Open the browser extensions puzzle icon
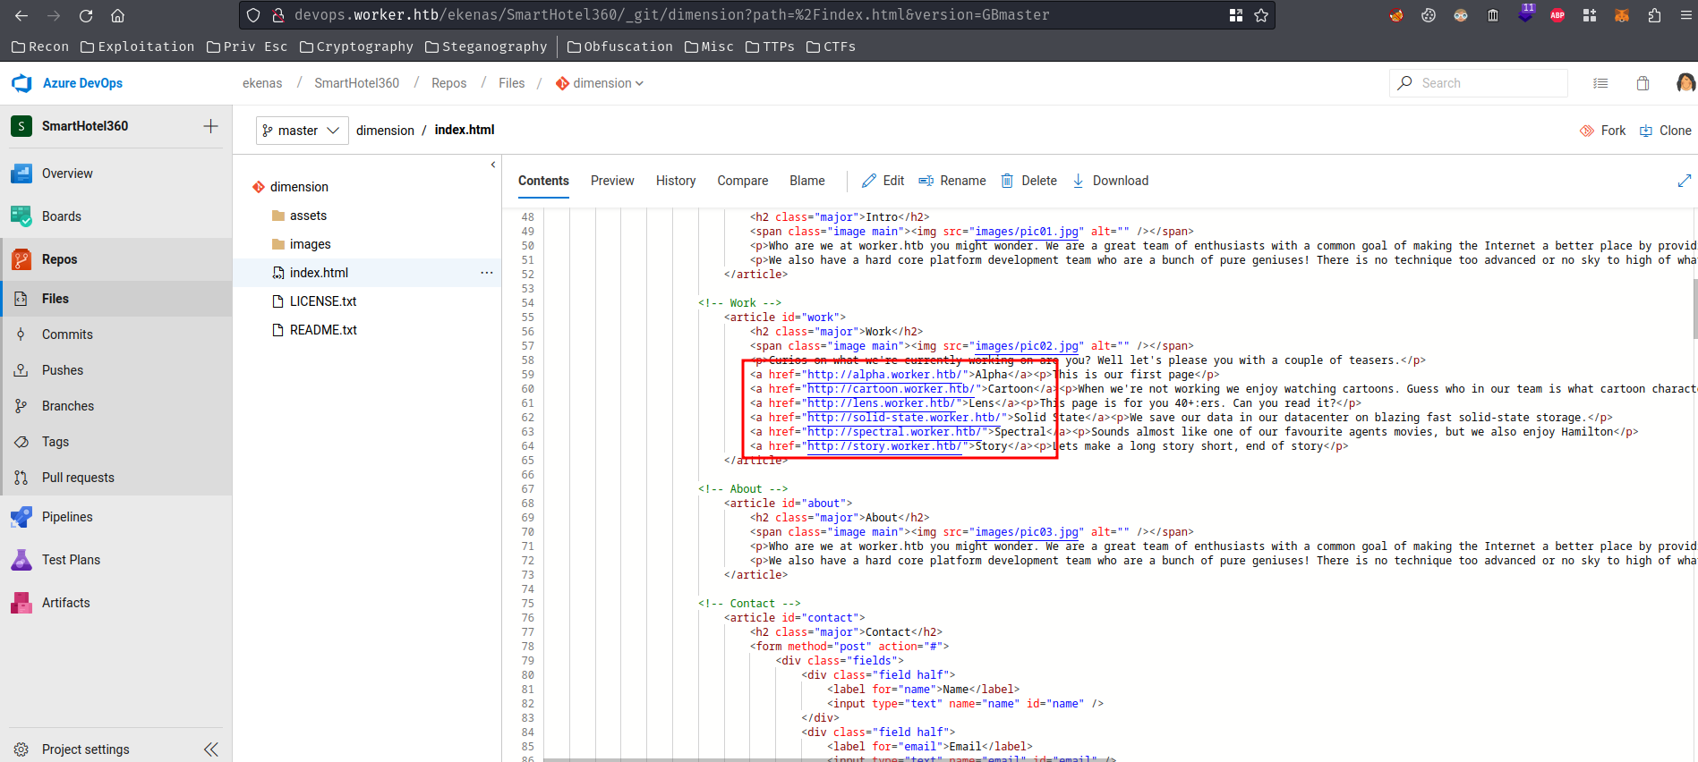 point(1654,15)
